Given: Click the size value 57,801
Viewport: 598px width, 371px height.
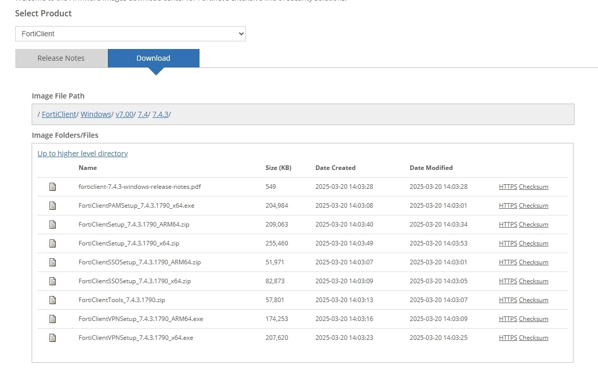Looking at the screenshot, I should pyautogui.click(x=275, y=300).
